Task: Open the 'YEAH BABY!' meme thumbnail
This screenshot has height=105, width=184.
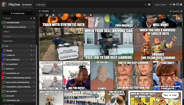Action: [x=168, y=75]
